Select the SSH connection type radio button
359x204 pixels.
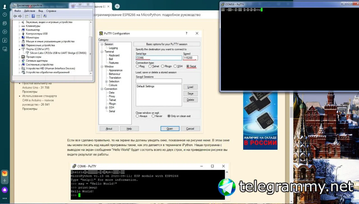(175, 66)
